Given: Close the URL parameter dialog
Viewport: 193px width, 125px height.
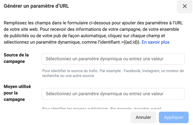Looking at the screenshot, I should (185, 6).
